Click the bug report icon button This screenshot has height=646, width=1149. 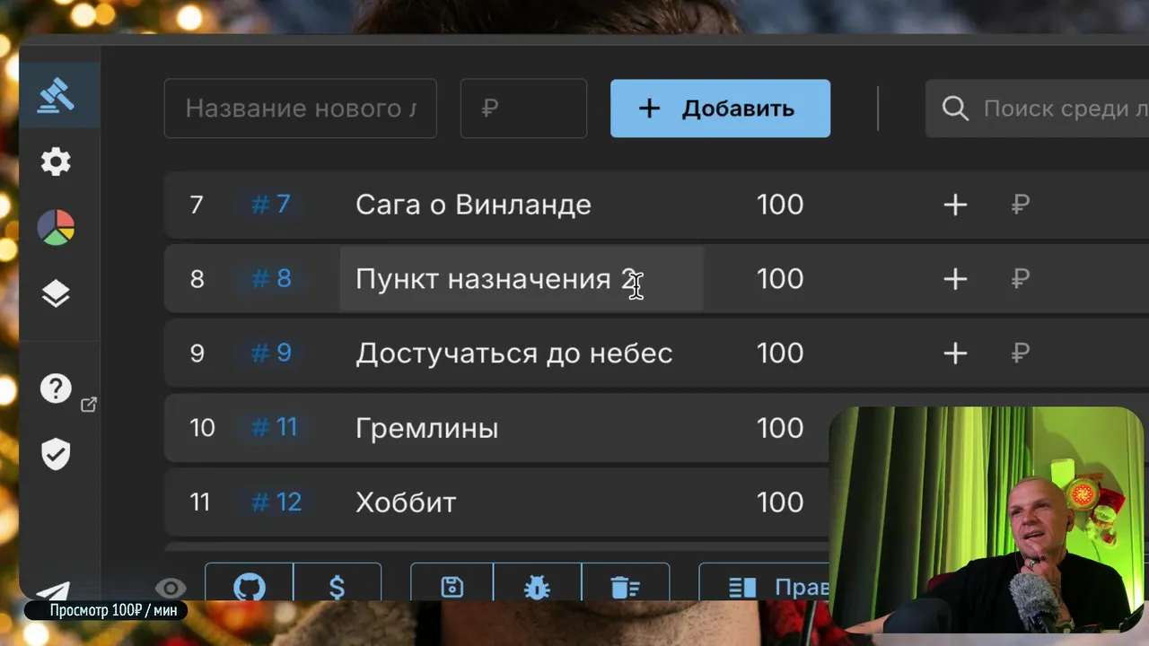[537, 583]
